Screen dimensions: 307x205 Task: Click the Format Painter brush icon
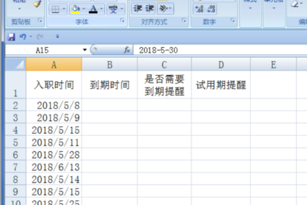(x=37, y=4)
